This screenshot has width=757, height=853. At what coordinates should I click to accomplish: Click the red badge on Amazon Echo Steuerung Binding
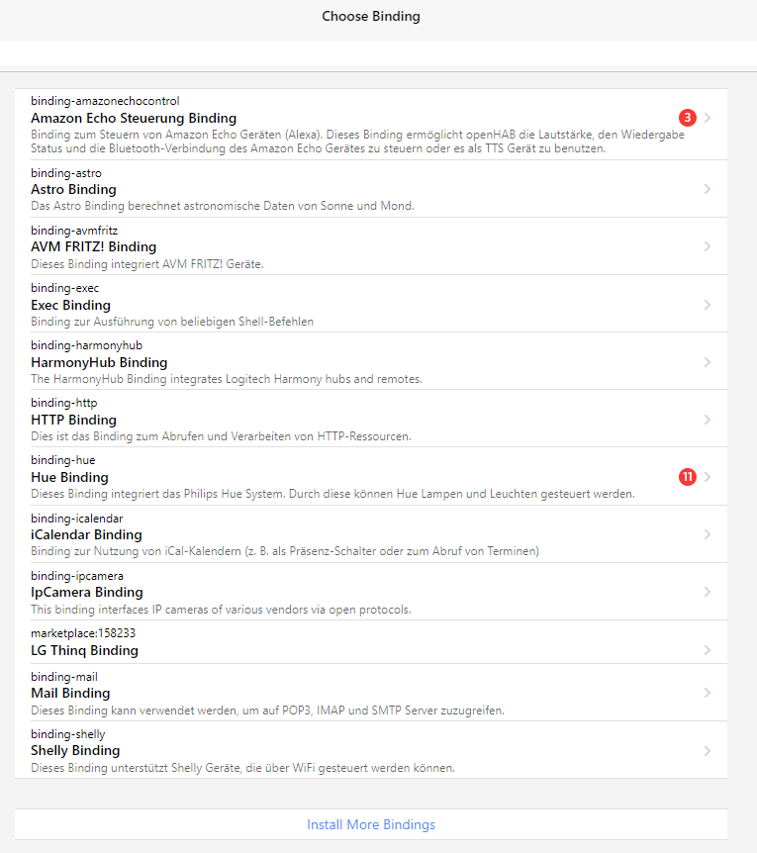[x=688, y=118]
